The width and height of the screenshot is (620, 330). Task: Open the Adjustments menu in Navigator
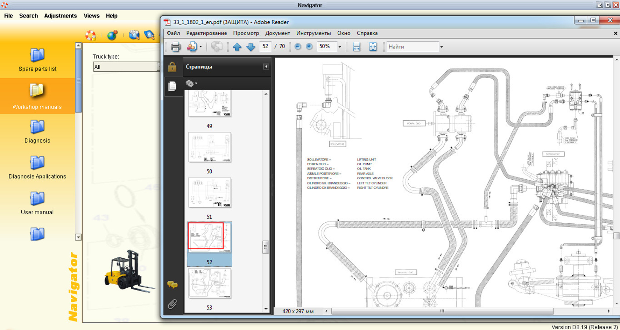[x=61, y=16]
